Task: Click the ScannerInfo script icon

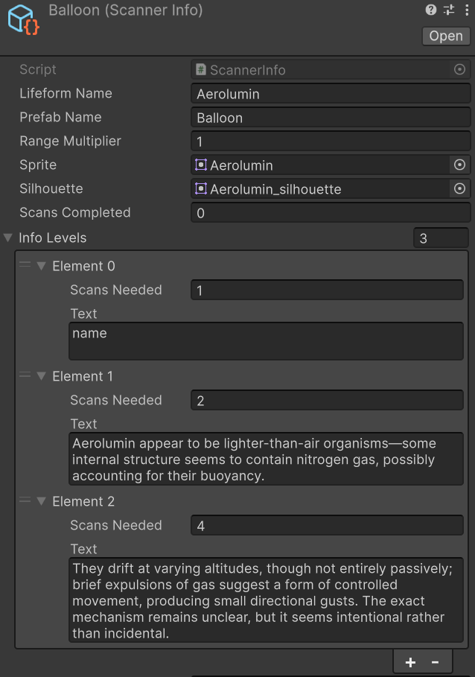Action: tap(198, 69)
